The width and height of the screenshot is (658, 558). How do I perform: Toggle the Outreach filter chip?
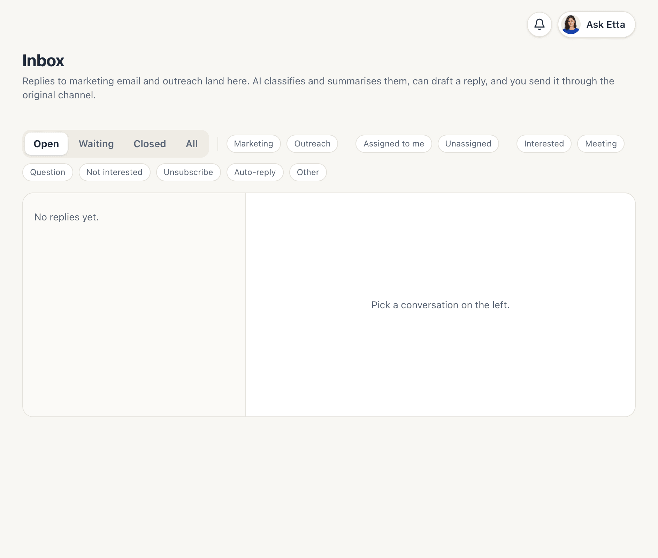(x=312, y=144)
